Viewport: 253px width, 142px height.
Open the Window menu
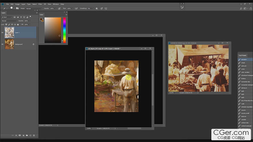[x=56, y=4]
